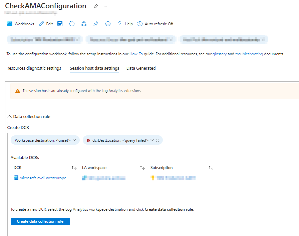The height and width of the screenshot is (236, 299).
Task: Save the workbook with the disk icon
Action: [x=60, y=24]
